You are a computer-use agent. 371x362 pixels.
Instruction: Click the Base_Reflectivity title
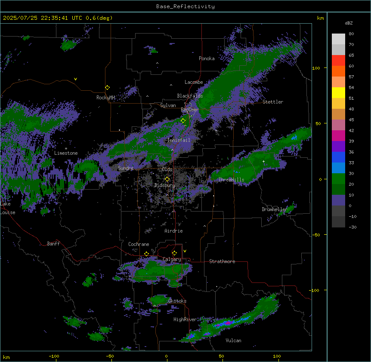(185, 6)
